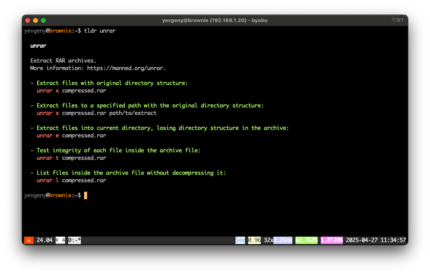The height and width of the screenshot is (274, 430).
Task: Click the load average 0.96 indicator
Action: coord(254,240)
